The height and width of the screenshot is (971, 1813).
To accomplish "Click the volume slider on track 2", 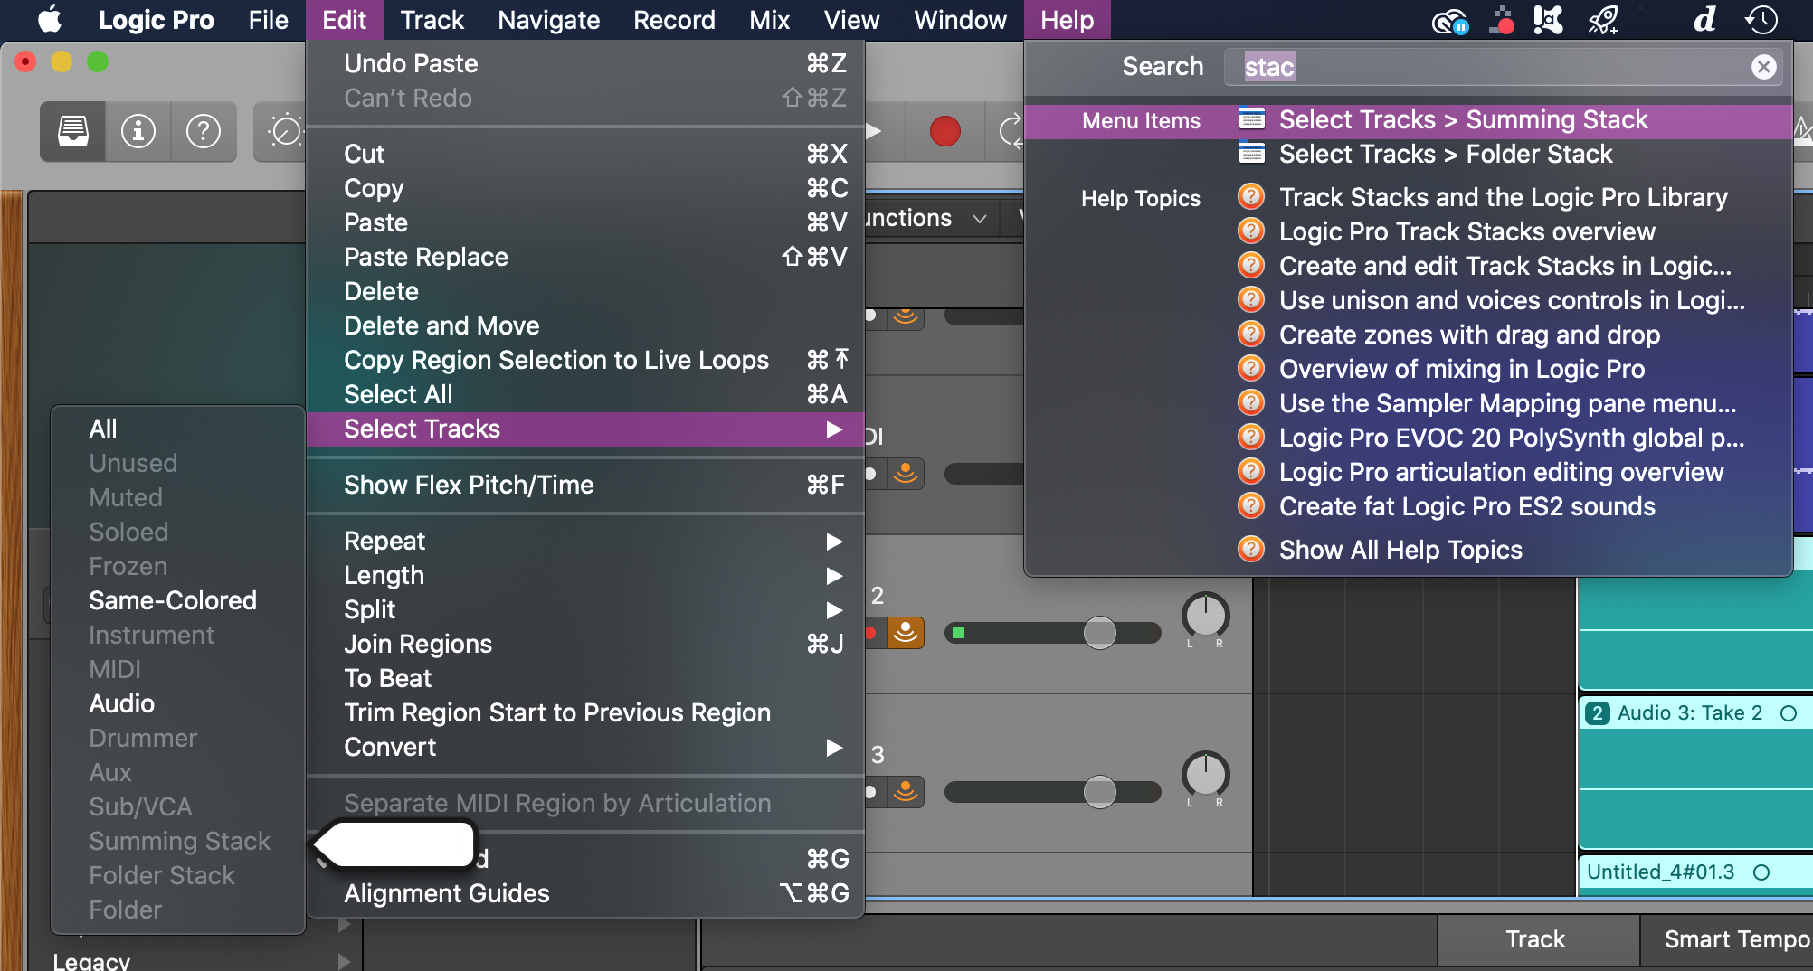I will tap(1053, 633).
